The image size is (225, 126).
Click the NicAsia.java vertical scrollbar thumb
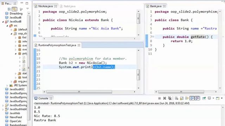139,19
